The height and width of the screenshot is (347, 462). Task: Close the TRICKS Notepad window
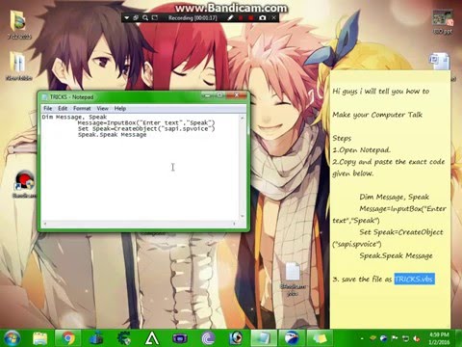click(237, 95)
